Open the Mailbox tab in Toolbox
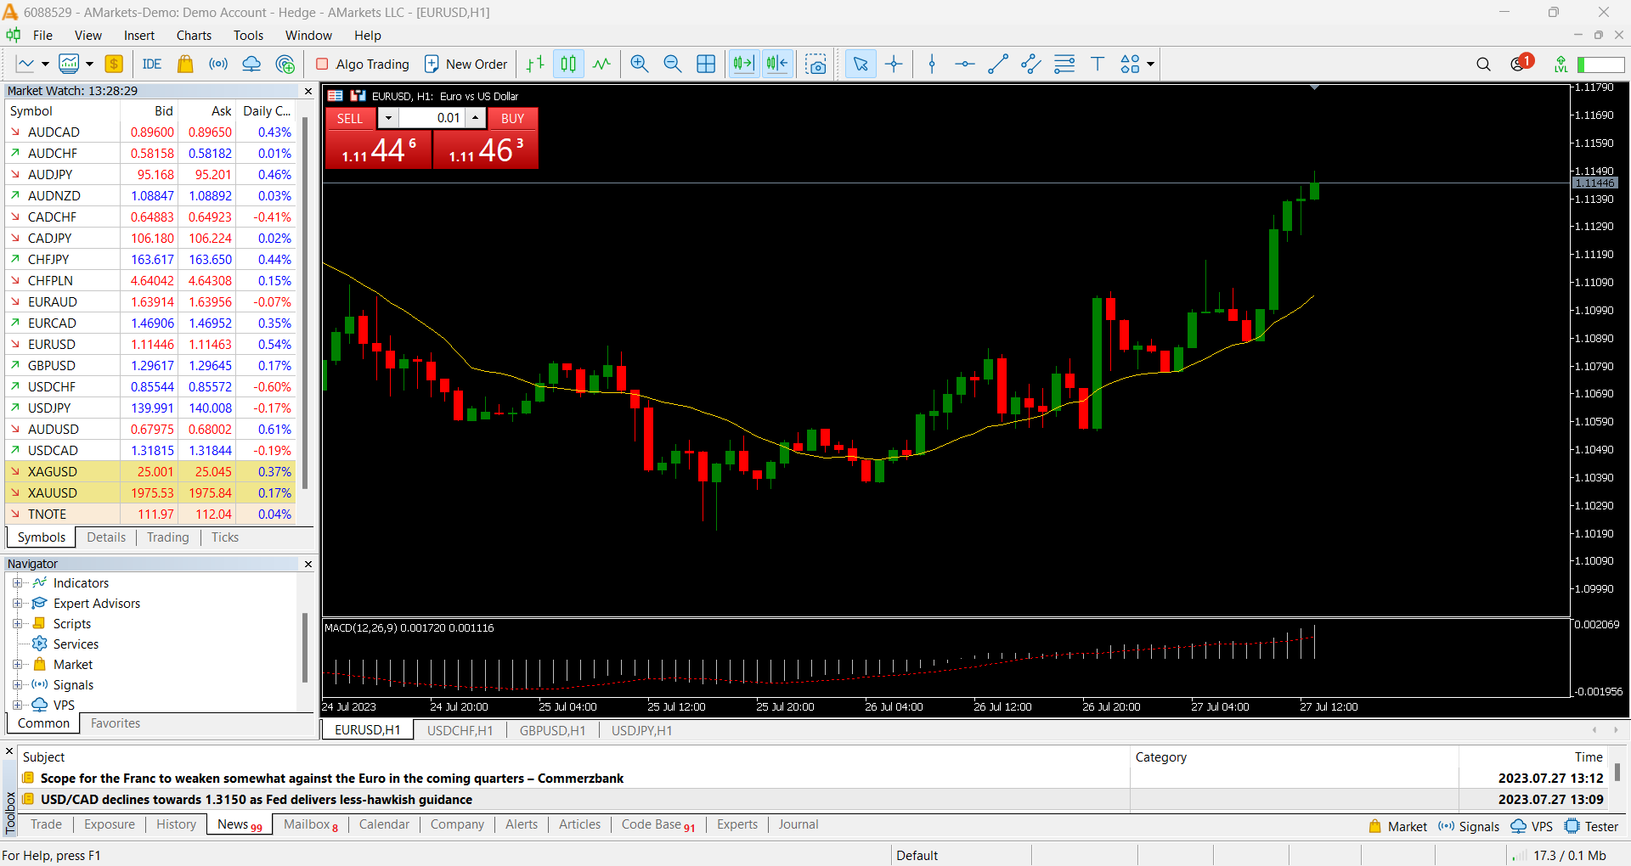 [310, 824]
